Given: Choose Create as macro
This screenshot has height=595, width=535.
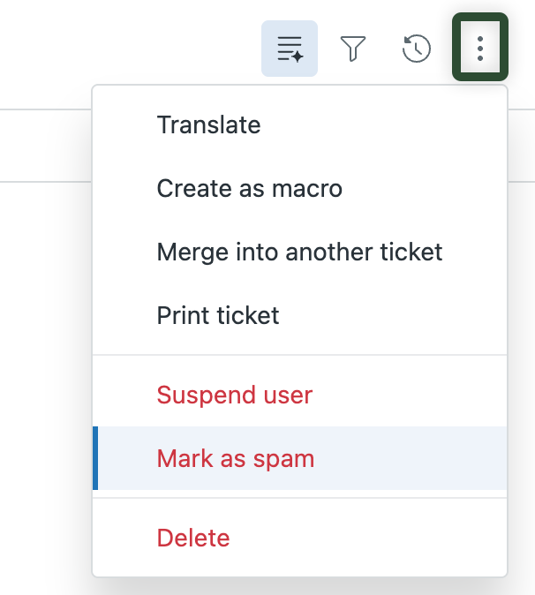Looking at the screenshot, I should pos(300,188).
